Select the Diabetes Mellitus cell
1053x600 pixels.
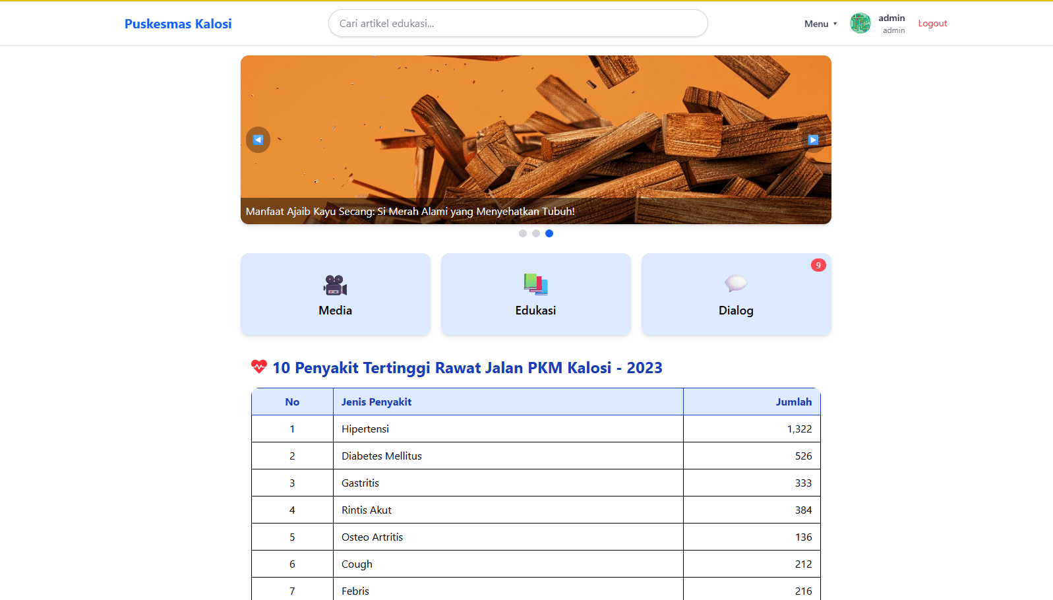(x=508, y=456)
